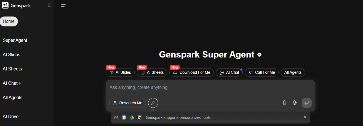Viewport: 363px width, 126px height.
Task: Click the arrow icon beside Genspark Super Agent
Action: pos(259,54)
